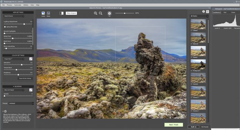
Task: Click the Opacity slider handle
Action: [4, 96]
